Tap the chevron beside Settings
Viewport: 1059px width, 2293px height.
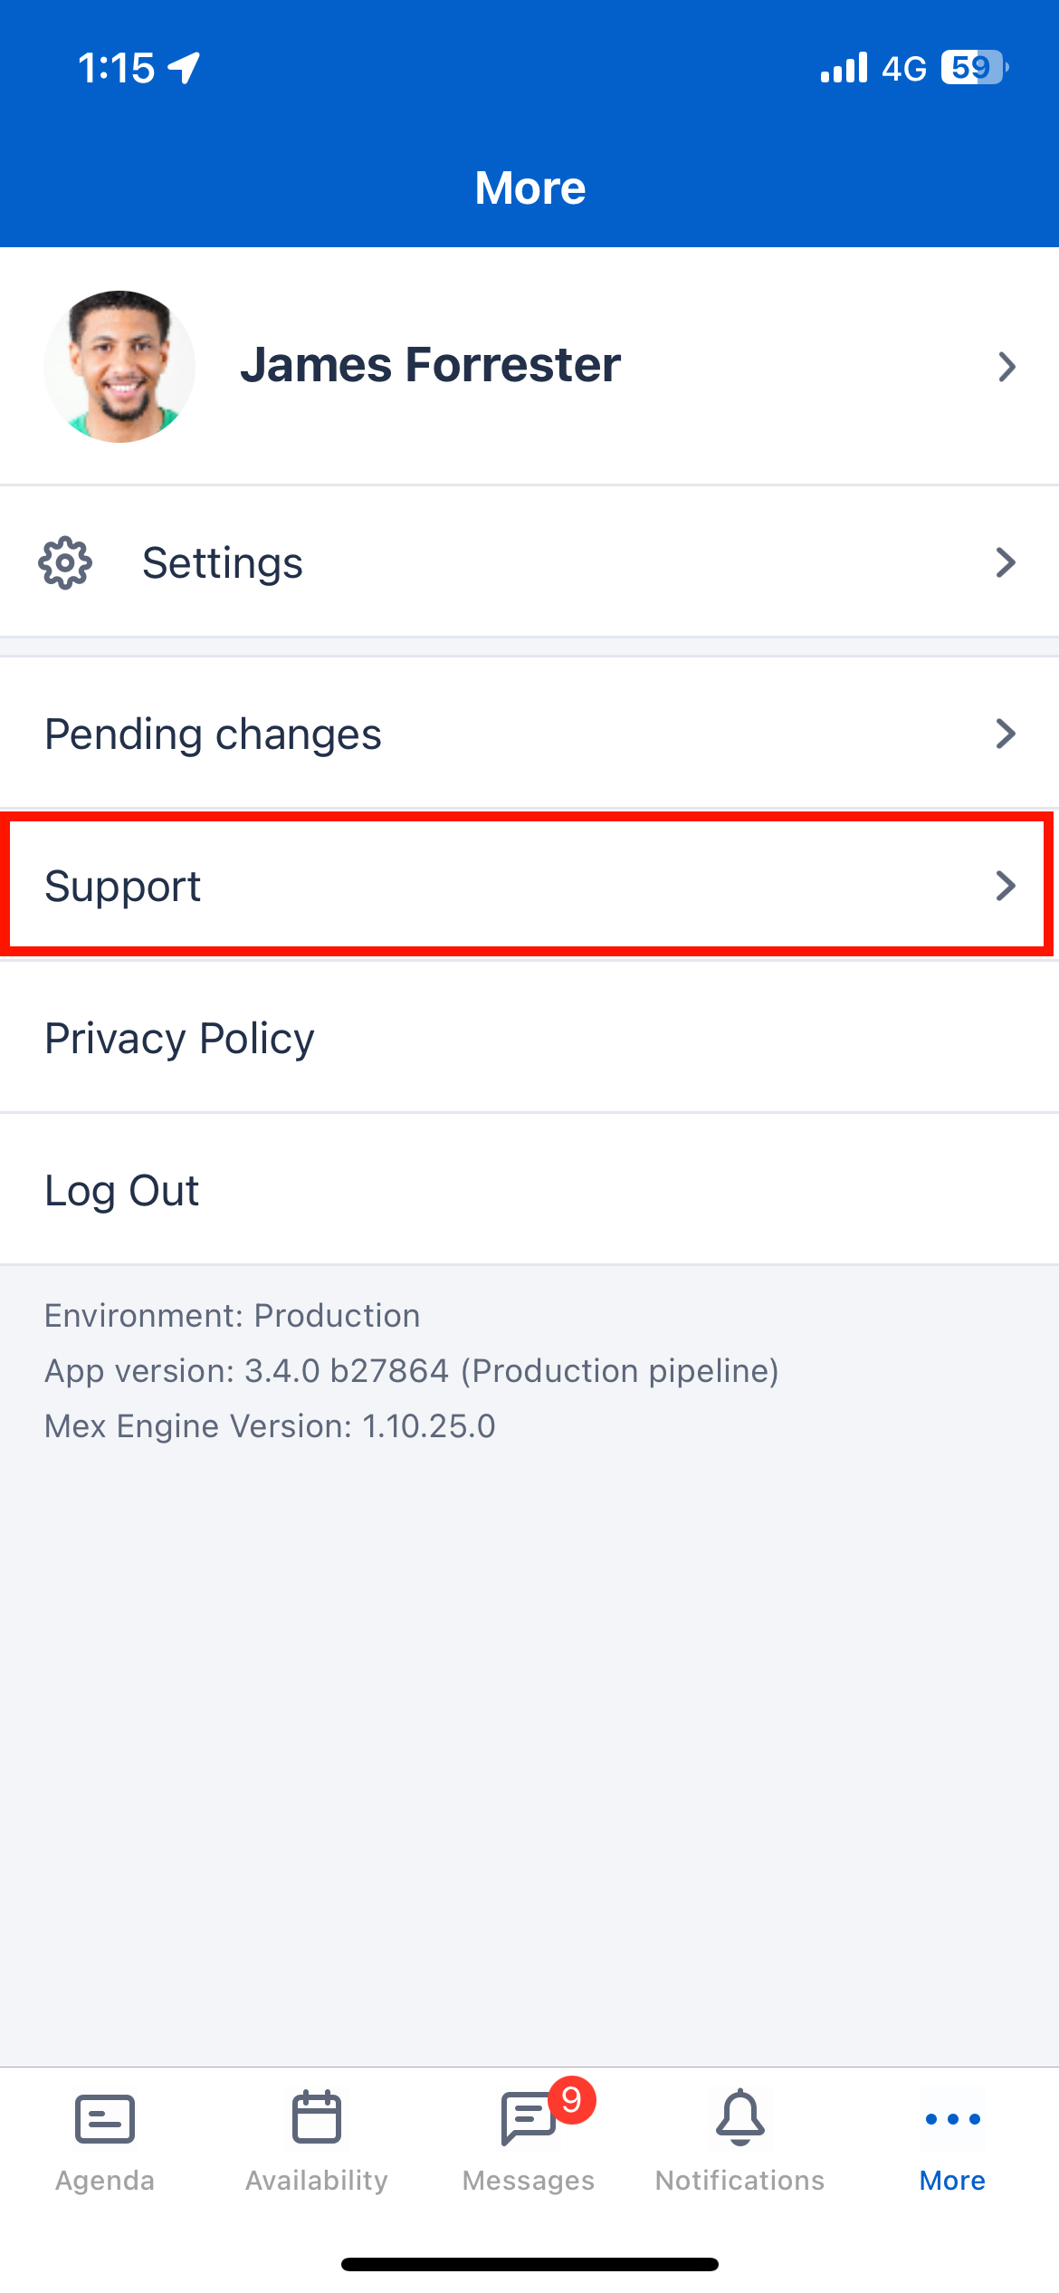coord(1006,562)
